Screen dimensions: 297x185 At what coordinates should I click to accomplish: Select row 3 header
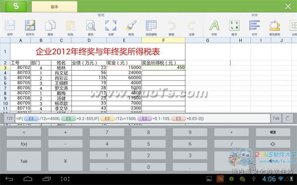5,68
